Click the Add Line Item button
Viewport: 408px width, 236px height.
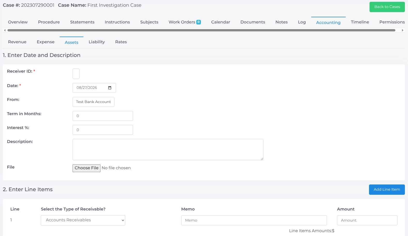point(387,190)
